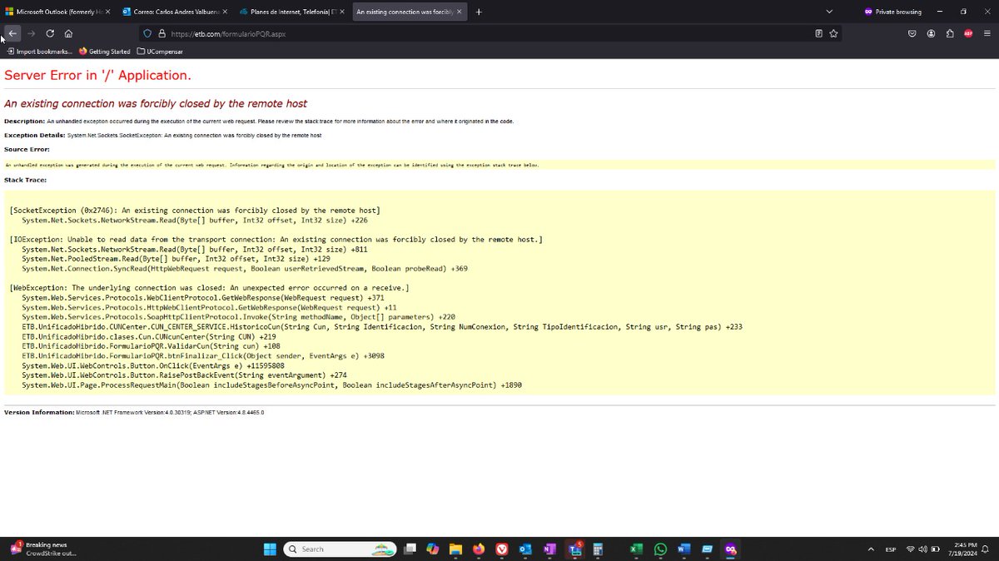Open Pocket save icon in toolbar
Image resolution: width=999 pixels, height=561 pixels.
click(912, 33)
